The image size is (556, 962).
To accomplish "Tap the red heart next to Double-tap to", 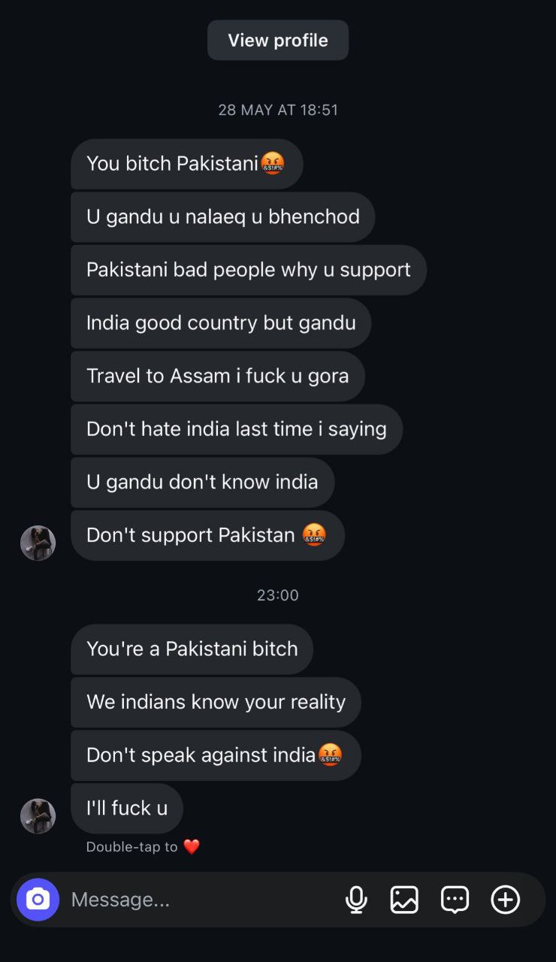I will (x=192, y=847).
